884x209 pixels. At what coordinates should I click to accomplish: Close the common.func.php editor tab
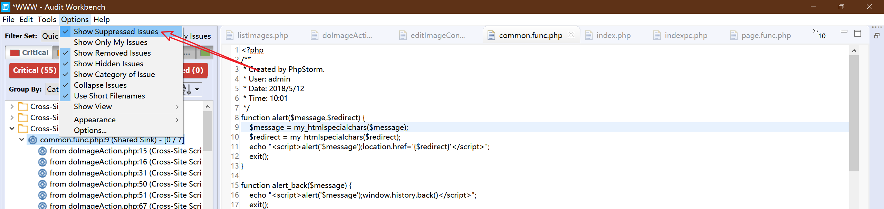click(571, 35)
